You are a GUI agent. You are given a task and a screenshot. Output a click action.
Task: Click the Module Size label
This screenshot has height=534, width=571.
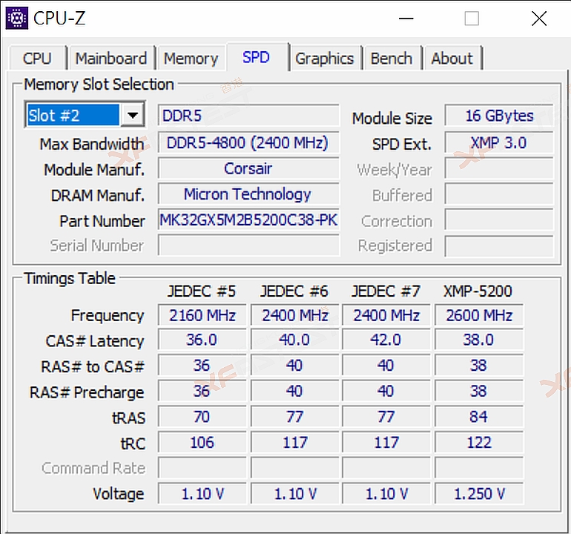coord(392,119)
